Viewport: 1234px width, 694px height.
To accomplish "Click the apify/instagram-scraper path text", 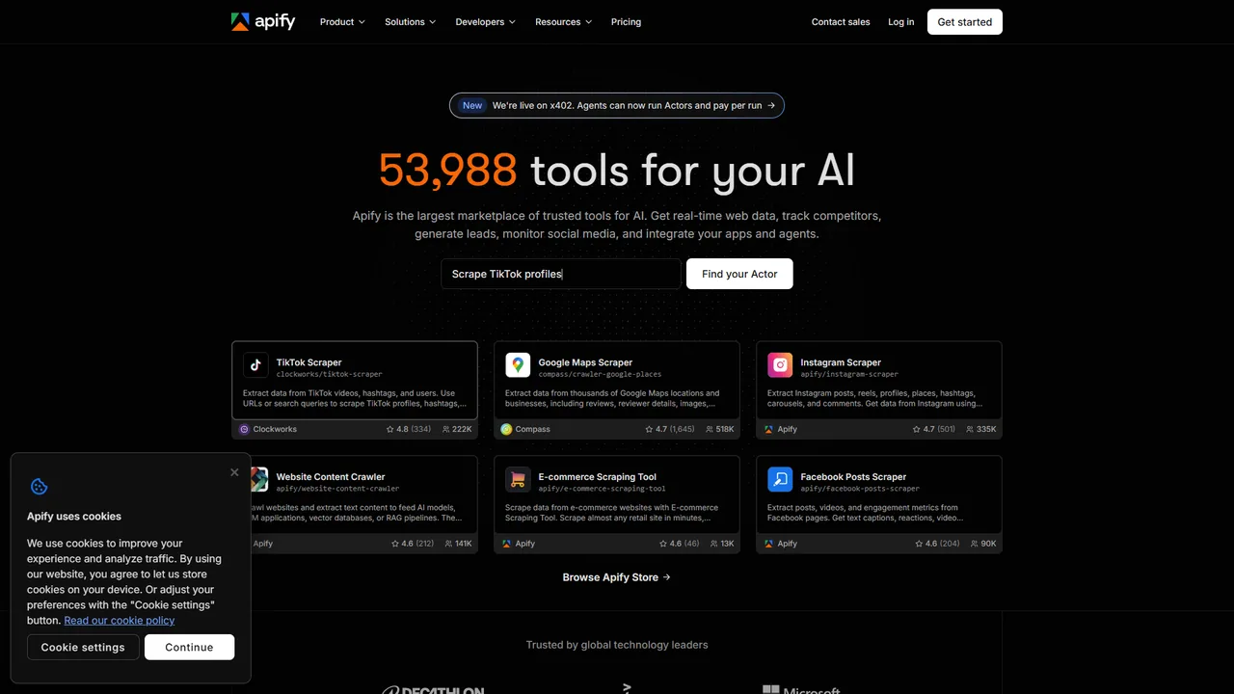I will point(849,374).
